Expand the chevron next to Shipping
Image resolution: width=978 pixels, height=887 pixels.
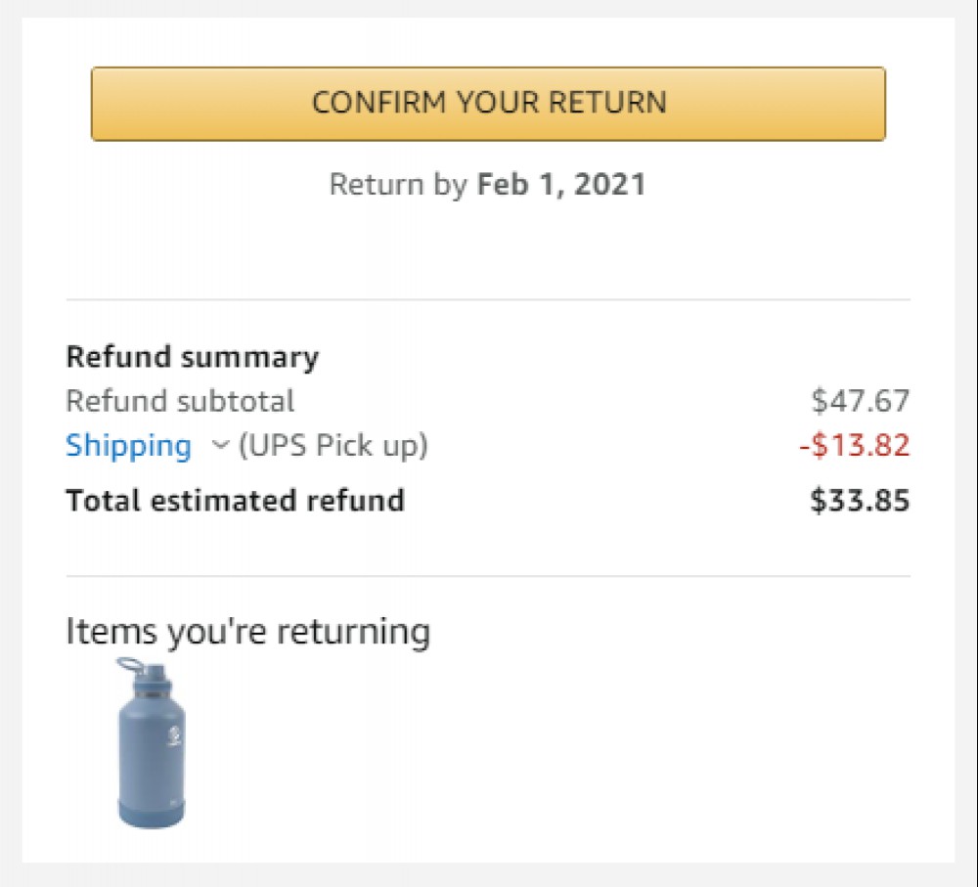coord(220,445)
